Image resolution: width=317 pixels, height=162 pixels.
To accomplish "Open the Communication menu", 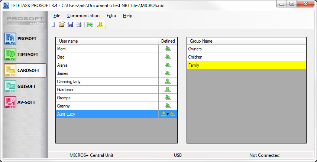I will pyautogui.click(x=83, y=16).
